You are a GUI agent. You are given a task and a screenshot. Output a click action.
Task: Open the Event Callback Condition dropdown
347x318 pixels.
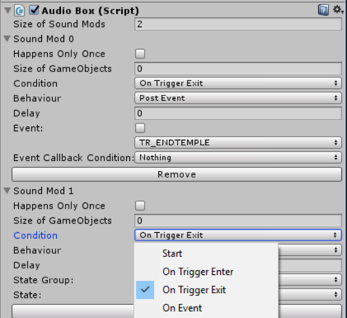[x=238, y=157]
